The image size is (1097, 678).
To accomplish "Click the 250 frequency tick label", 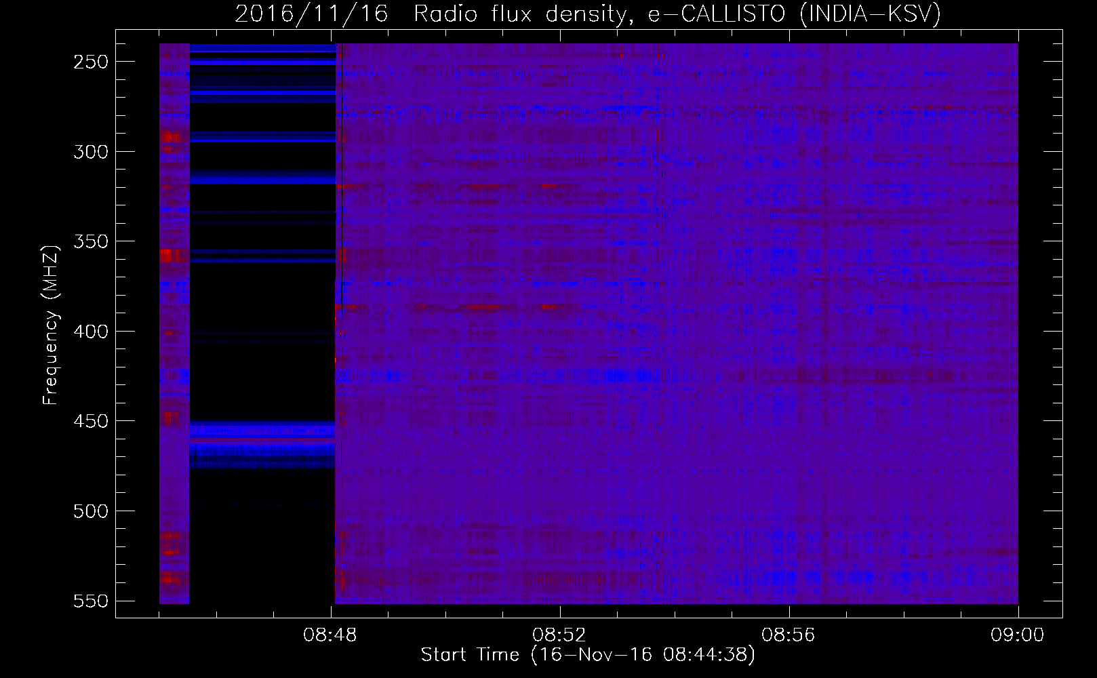I will pos(91,62).
